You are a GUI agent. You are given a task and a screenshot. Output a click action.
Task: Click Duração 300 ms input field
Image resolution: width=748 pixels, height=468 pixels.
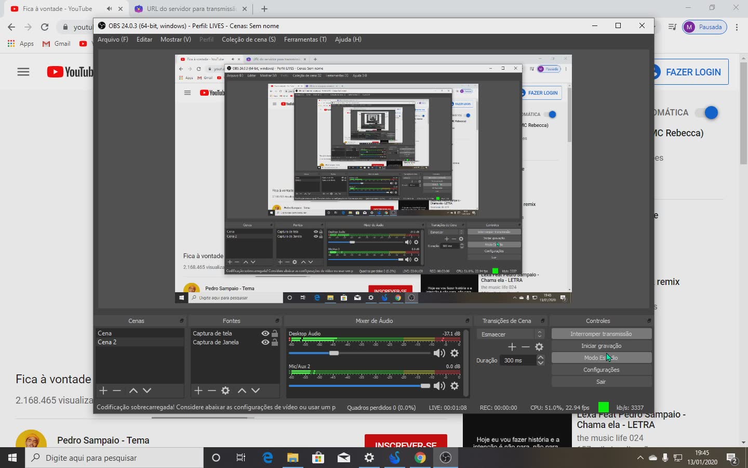(517, 360)
